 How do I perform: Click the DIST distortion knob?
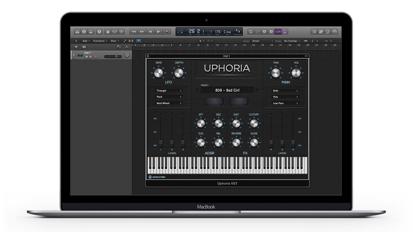pyautogui.click(x=236, y=123)
